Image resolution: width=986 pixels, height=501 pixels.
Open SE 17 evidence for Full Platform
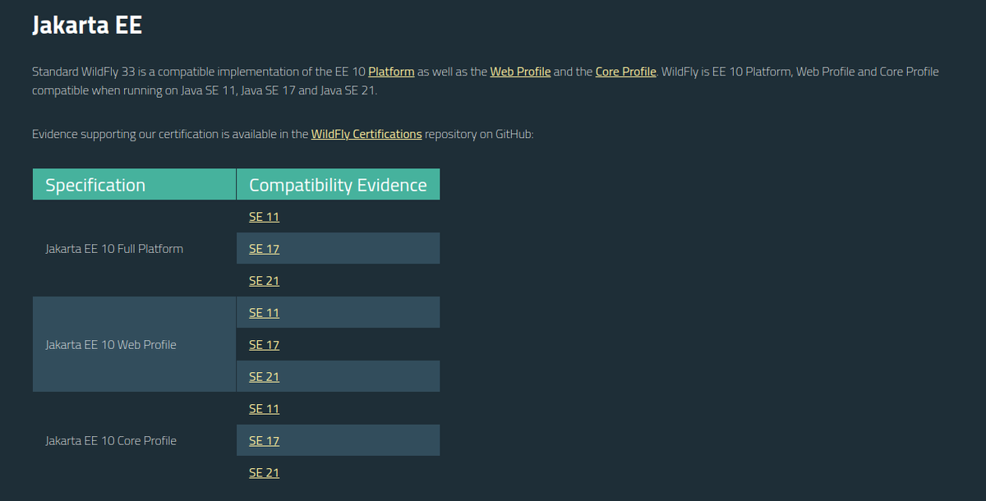point(263,248)
